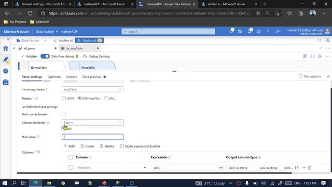
Task: Click the Clone button
Action: [x=87, y=146]
